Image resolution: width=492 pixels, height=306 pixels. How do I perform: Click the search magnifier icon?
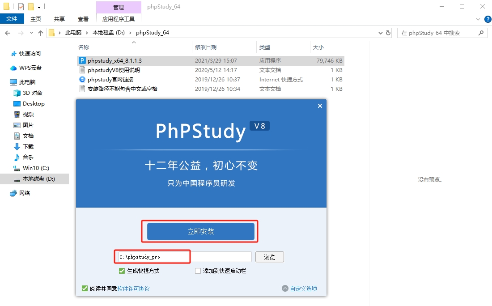pyautogui.click(x=481, y=33)
